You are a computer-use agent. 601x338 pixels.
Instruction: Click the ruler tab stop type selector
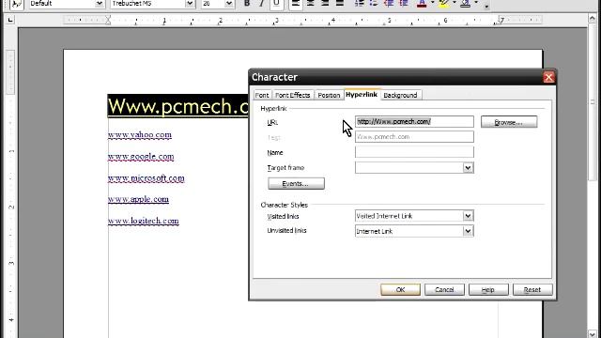tap(10, 20)
